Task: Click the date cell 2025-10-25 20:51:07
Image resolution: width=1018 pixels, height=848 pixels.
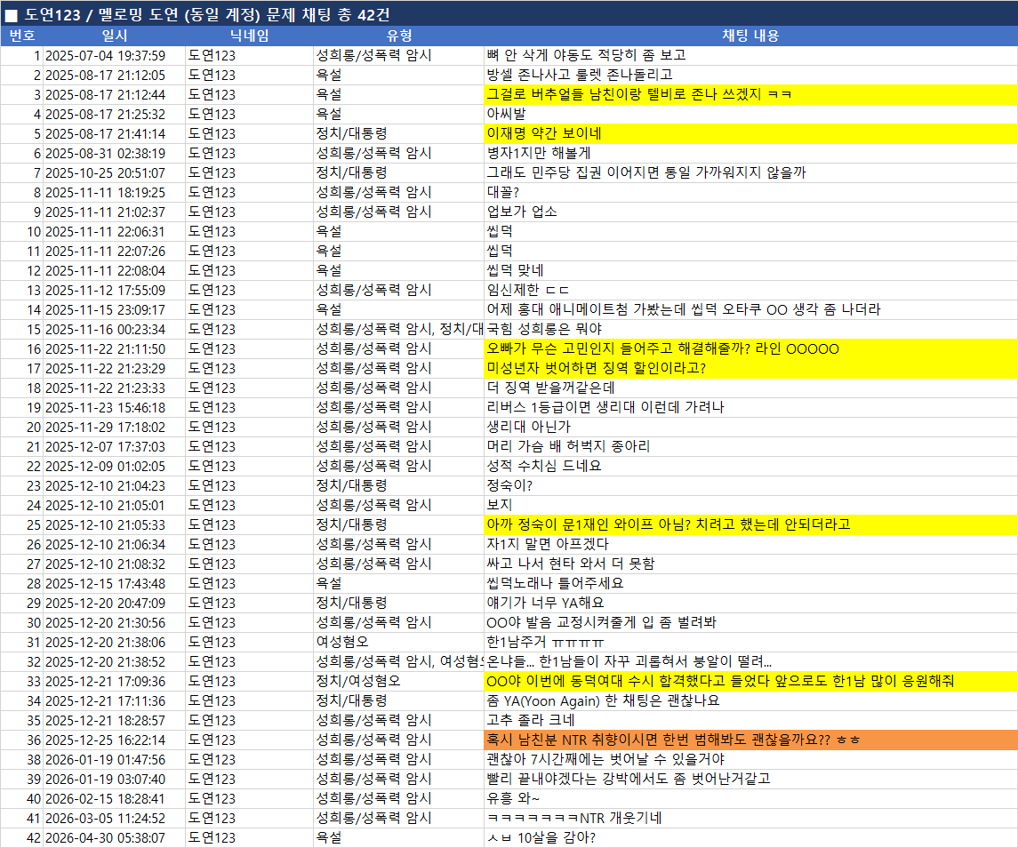Action: 115,172
